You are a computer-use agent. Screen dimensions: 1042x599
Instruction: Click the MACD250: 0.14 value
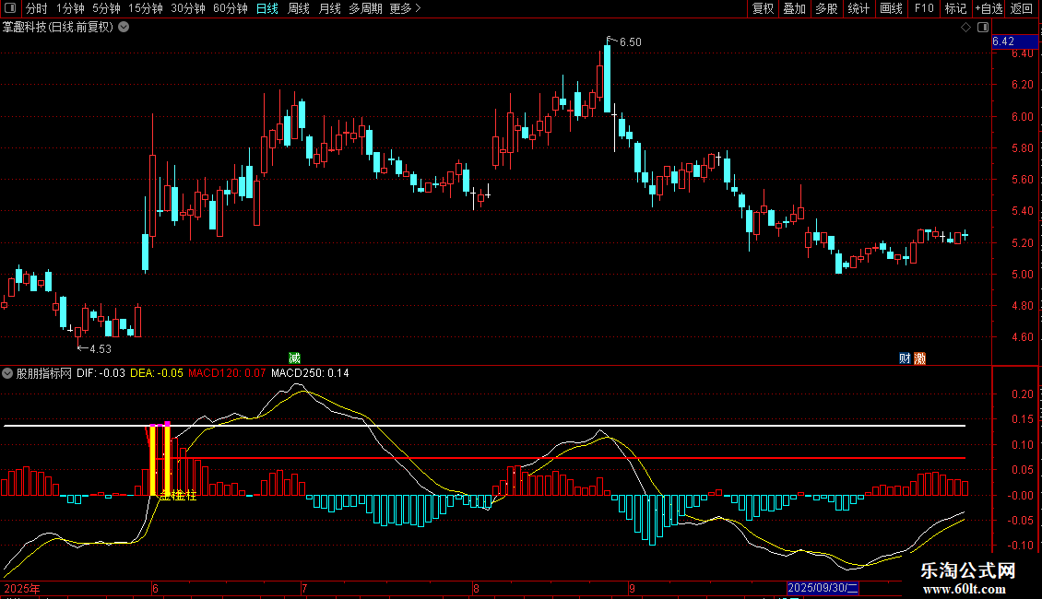[x=311, y=373]
